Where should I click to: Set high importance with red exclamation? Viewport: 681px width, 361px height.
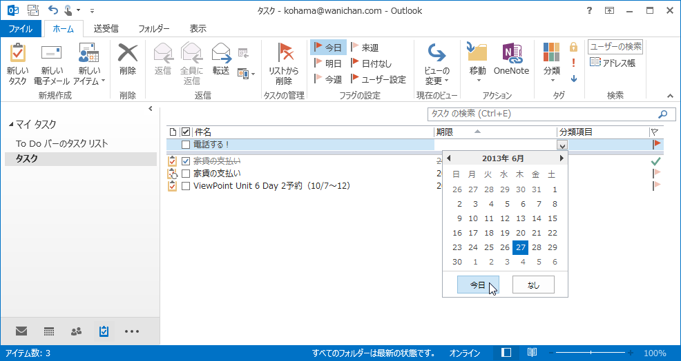574,63
